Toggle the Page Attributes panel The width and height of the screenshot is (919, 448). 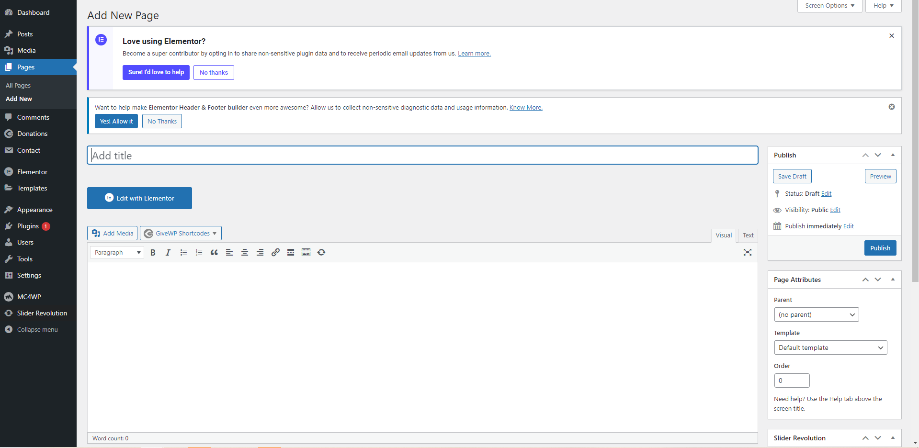pos(893,280)
